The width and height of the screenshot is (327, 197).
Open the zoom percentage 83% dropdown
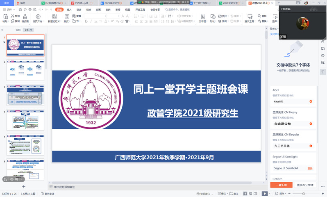click(283, 194)
